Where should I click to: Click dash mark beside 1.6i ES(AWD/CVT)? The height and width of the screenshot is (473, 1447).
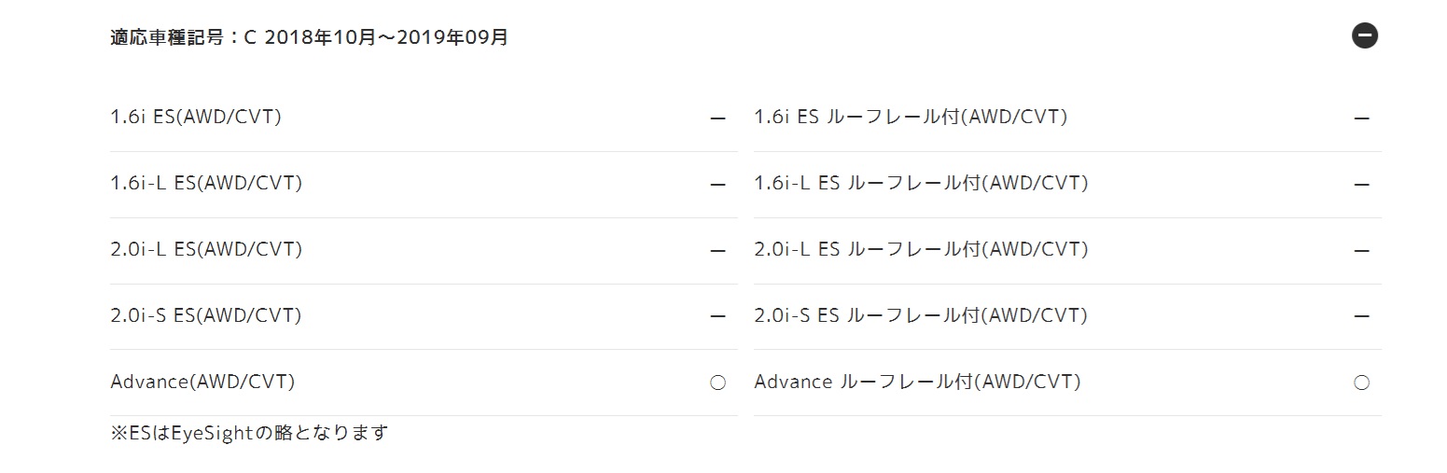(x=717, y=119)
